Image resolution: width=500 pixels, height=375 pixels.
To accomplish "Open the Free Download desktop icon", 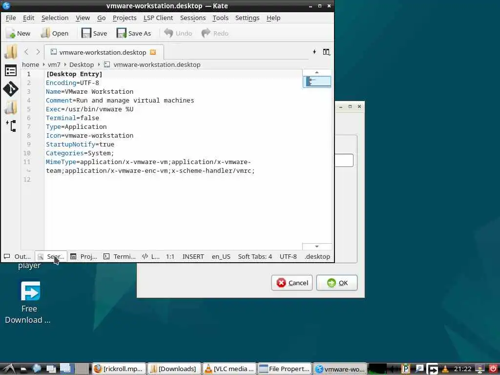I will [29, 302].
